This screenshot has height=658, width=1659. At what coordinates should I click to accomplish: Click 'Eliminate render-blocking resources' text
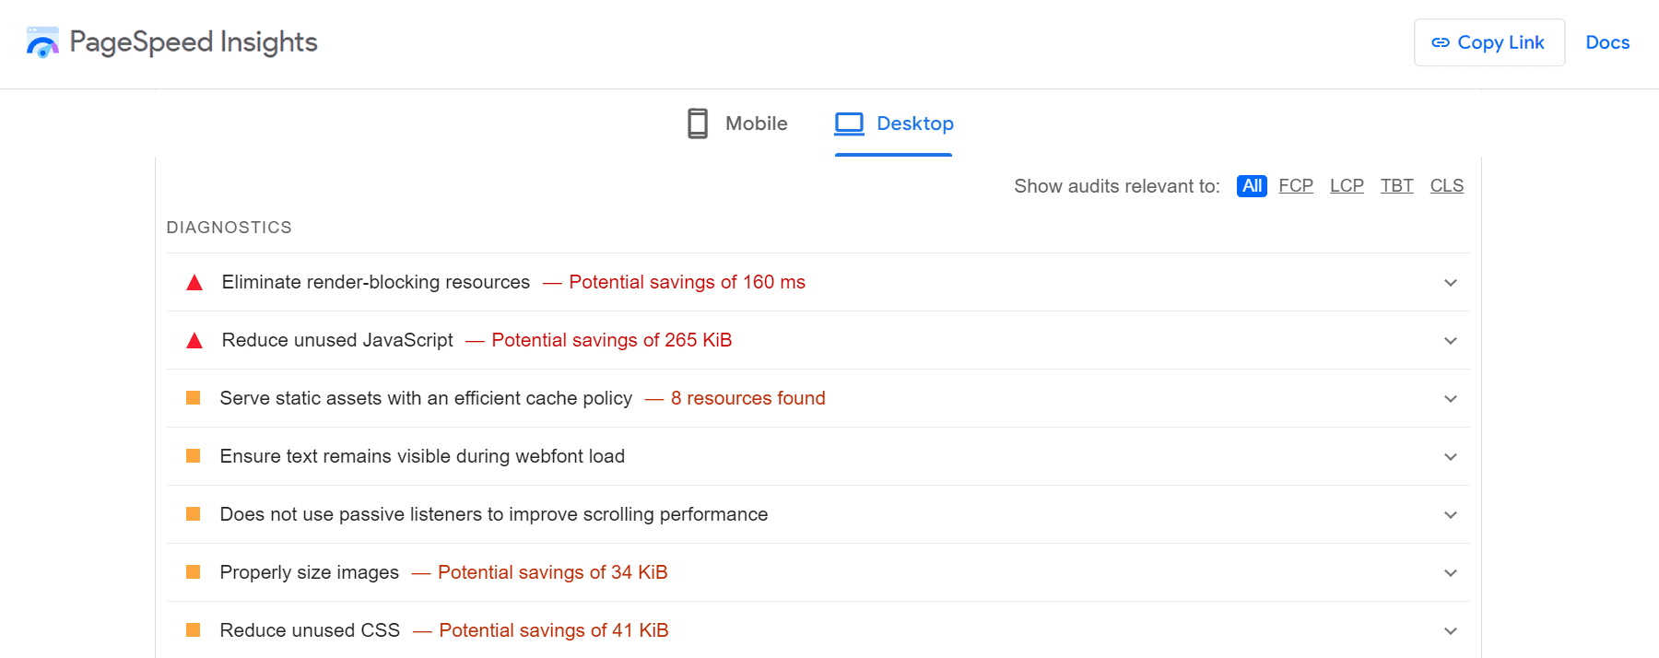click(x=376, y=282)
